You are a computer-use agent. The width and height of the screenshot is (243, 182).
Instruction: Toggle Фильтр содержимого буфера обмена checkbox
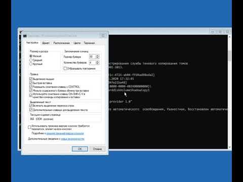click(x=31, y=90)
